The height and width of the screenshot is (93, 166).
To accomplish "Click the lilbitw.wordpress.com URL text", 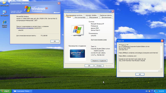I will [x=128, y=56].
